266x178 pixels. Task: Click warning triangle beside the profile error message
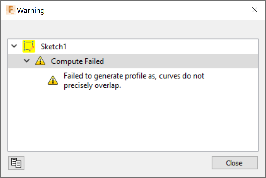pyautogui.click(x=53, y=81)
